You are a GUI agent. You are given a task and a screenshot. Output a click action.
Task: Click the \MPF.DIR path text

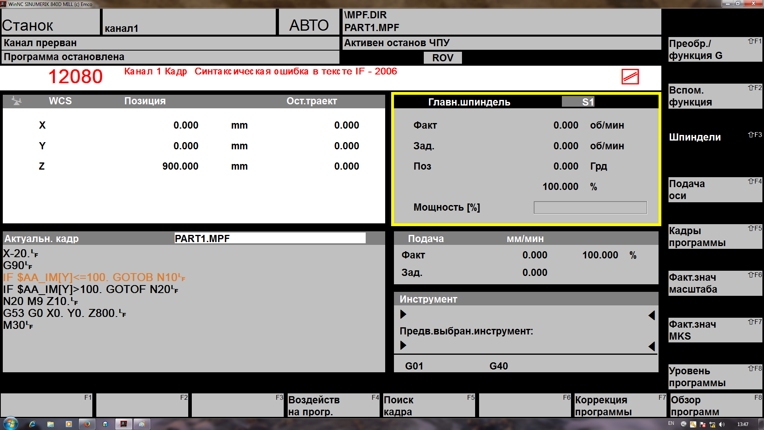click(x=365, y=15)
